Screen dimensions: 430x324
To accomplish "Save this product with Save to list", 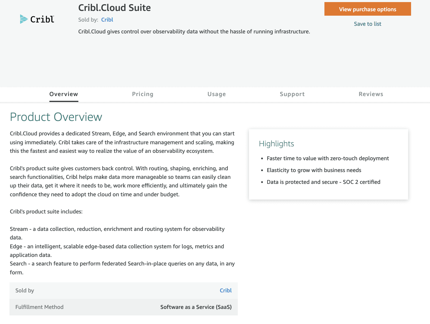I will pyautogui.click(x=367, y=24).
